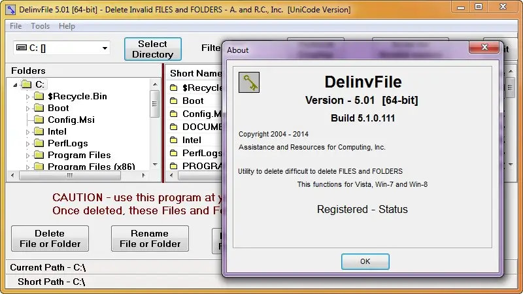Click 'Copyright 2004 - 2014' text
Viewport: 523px width, 294px height.
point(273,134)
